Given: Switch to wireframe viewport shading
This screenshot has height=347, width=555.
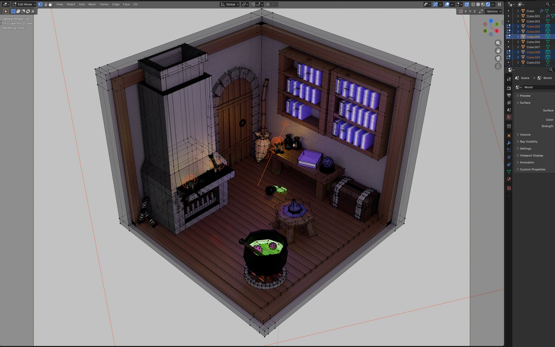Looking at the screenshot, I should (473, 4).
